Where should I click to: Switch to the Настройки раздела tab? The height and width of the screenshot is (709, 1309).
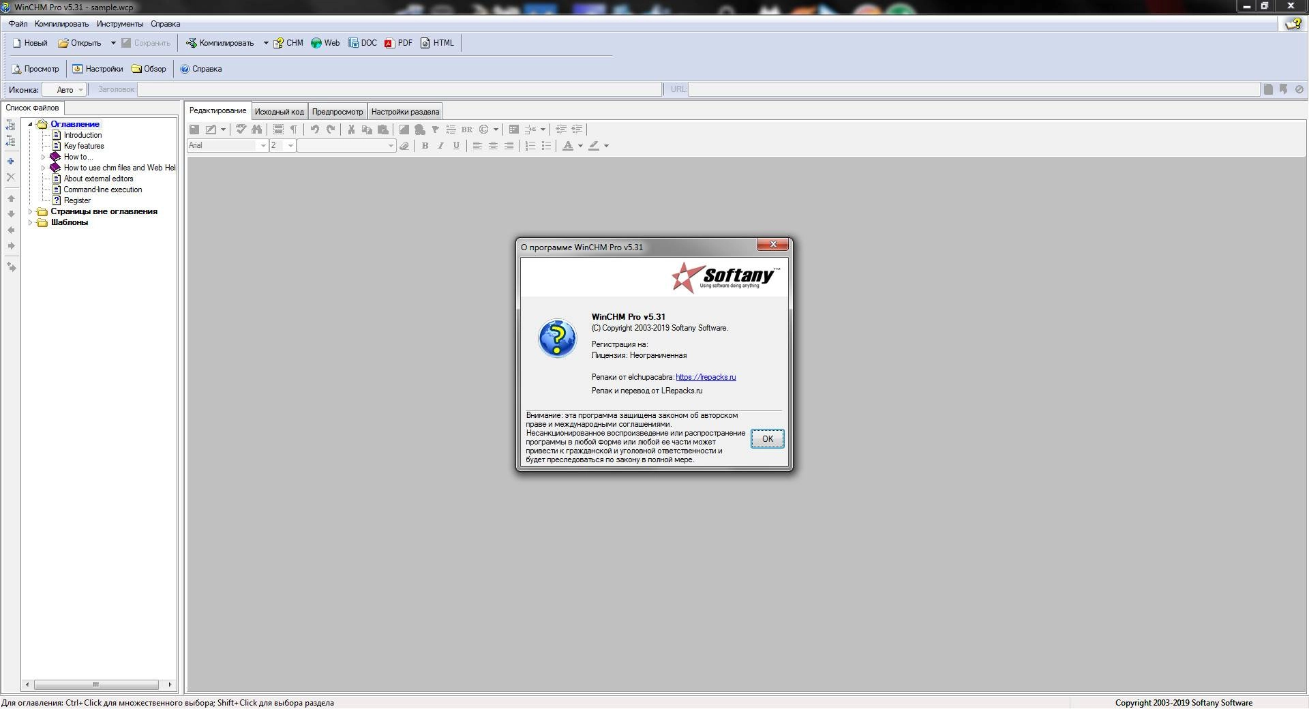point(405,112)
